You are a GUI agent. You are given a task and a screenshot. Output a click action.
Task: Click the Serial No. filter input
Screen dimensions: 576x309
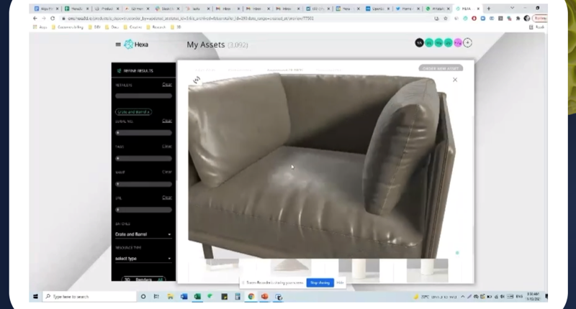click(143, 133)
